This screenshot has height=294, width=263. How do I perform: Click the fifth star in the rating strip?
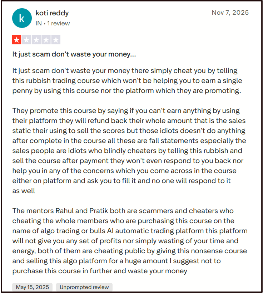tap(56, 40)
